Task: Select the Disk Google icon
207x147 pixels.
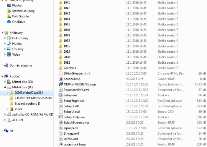Action: 9,16
